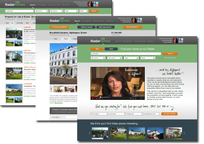Image resolution: width=204 pixels, height=144 pixels.
Task: Open Find agents menu on homepage
Action: pos(127,41)
